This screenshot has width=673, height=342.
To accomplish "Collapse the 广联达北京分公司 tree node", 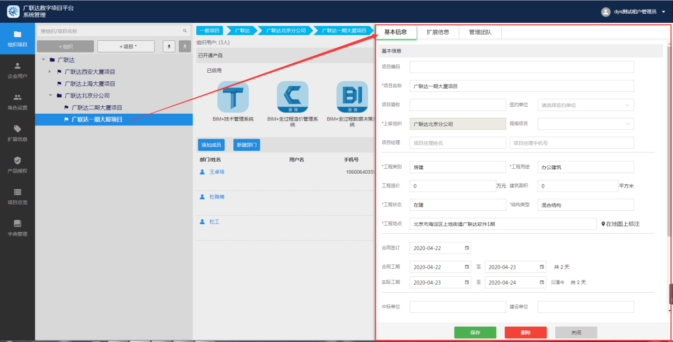I will click(x=50, y=96).
